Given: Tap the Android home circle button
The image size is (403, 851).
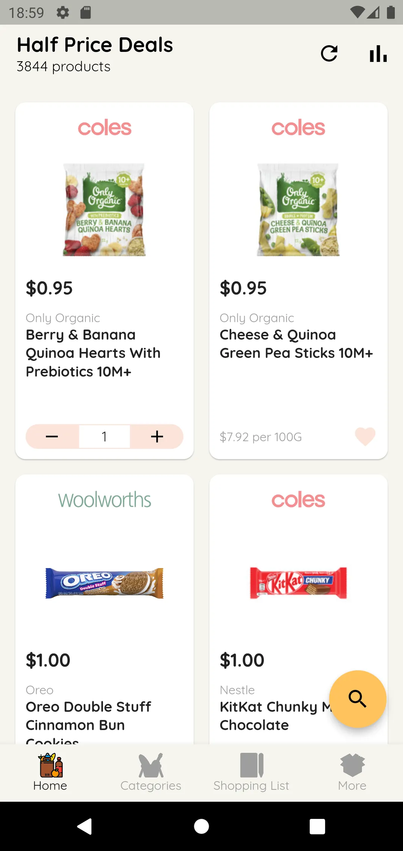Looking at the screenshot, I should 201,826.
